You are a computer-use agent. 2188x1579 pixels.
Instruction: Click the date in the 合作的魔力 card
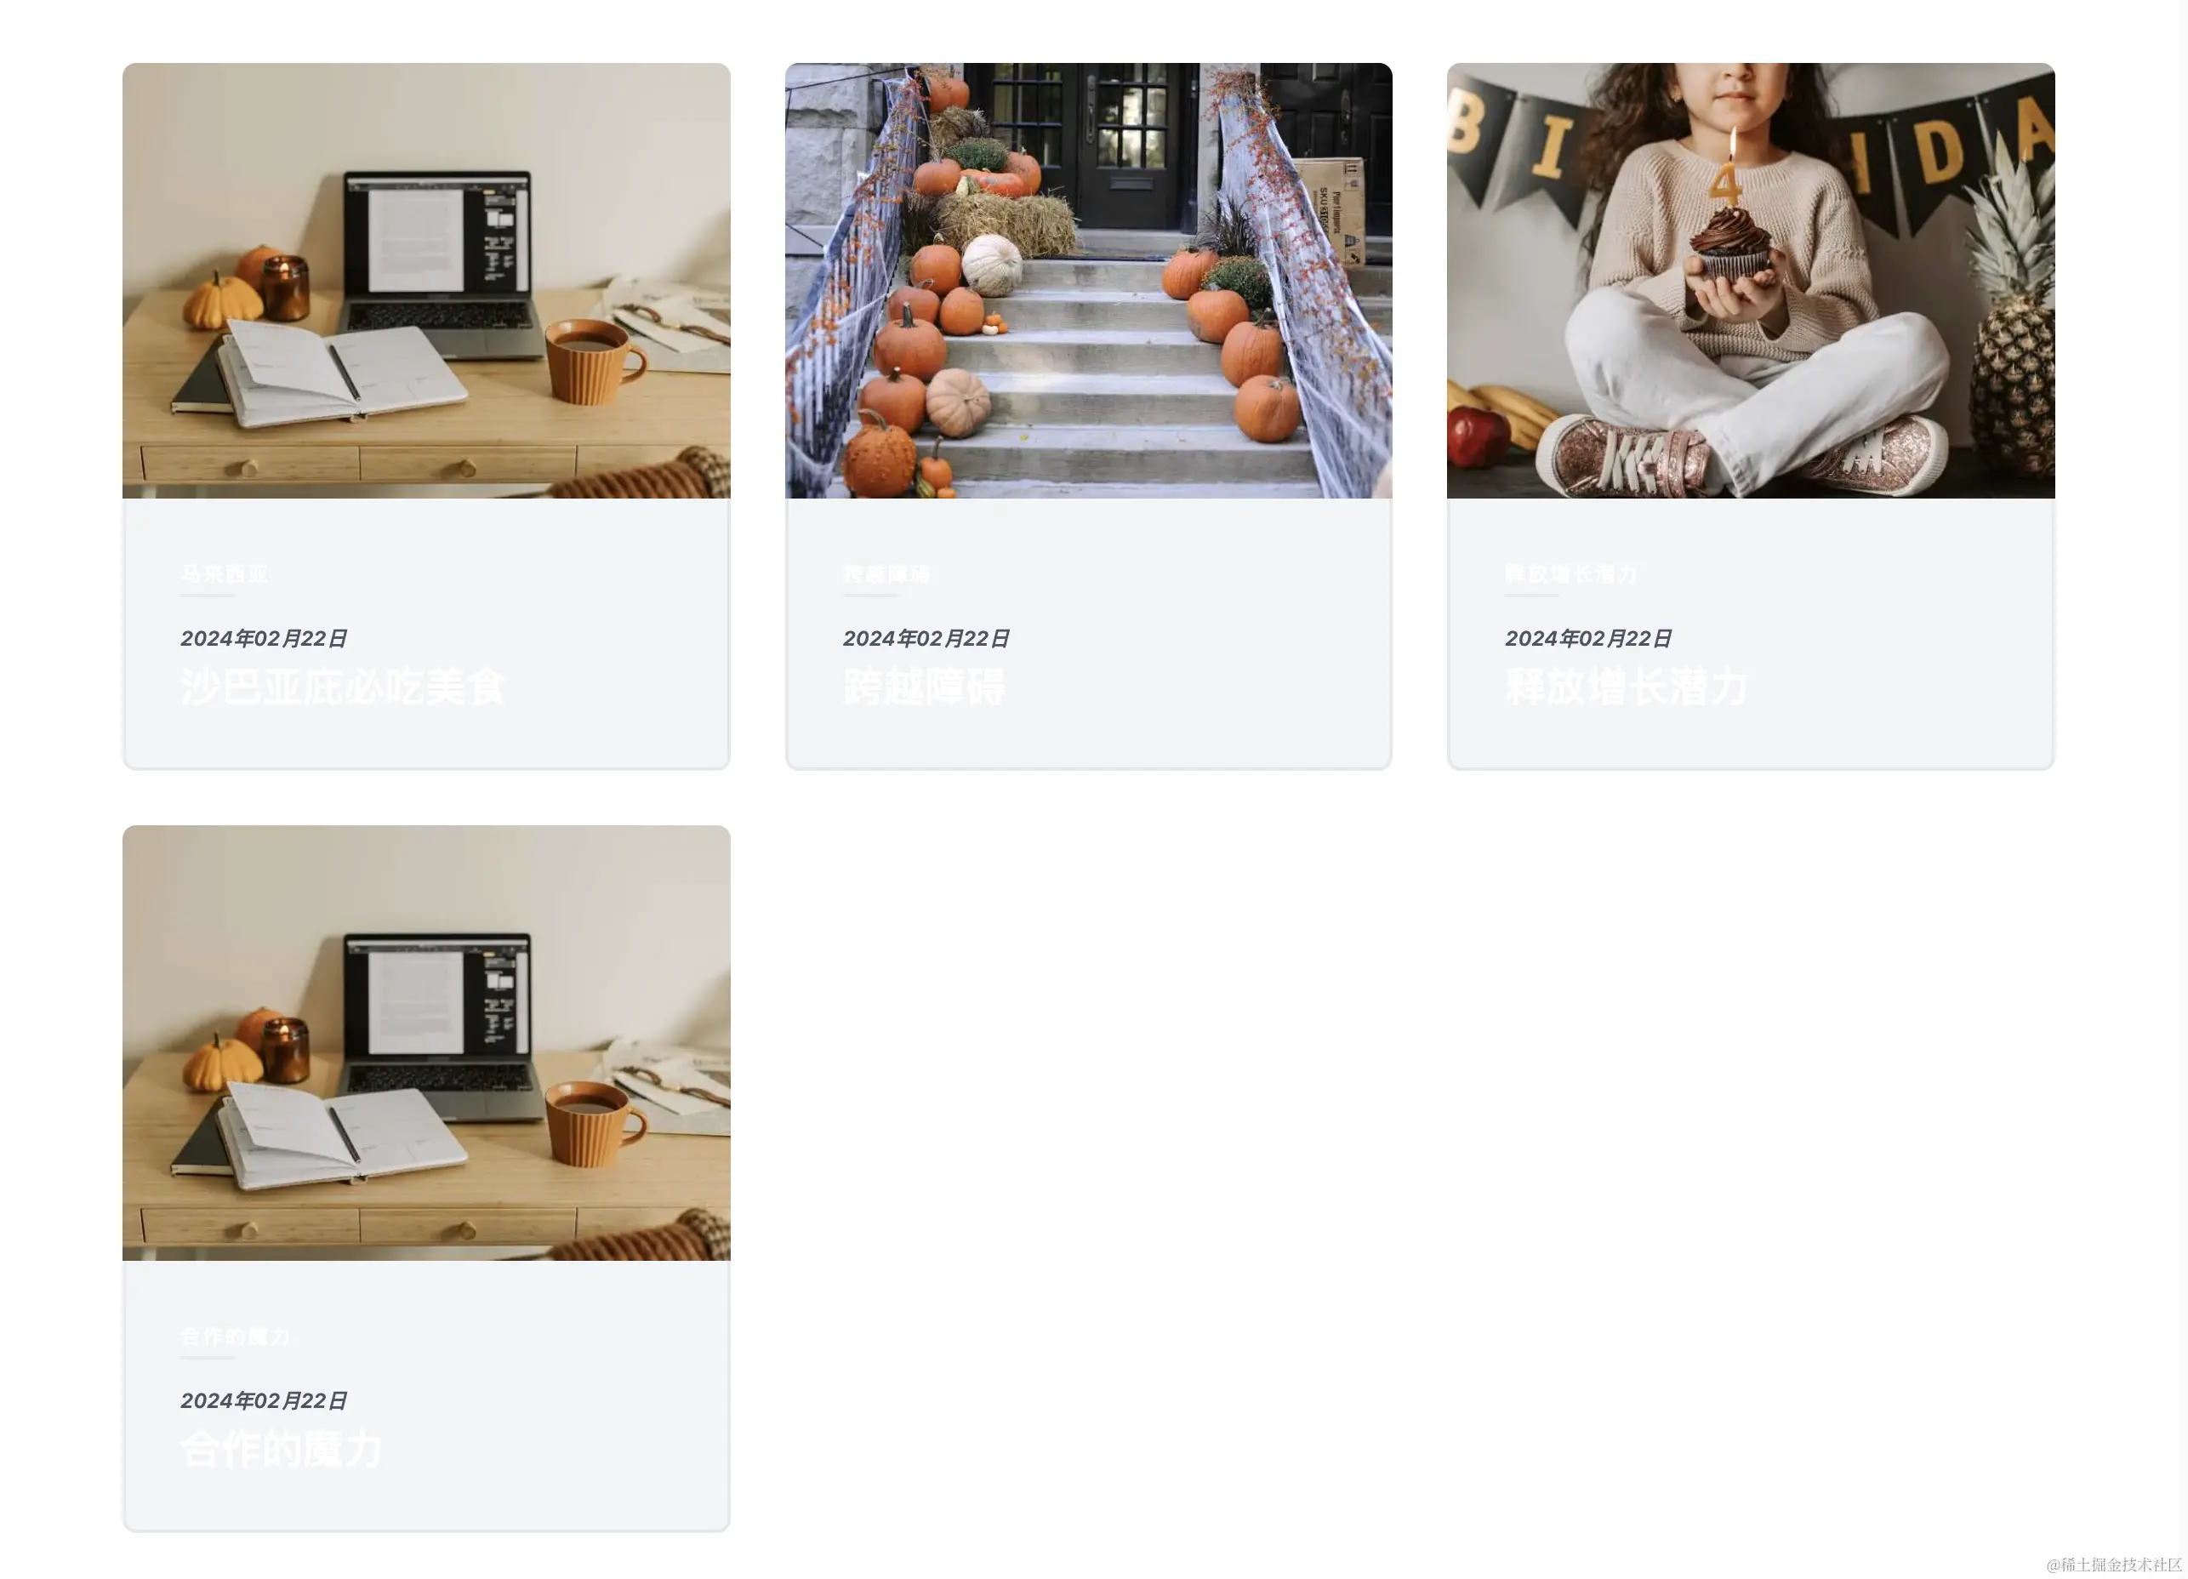(x=264, y=1400)
